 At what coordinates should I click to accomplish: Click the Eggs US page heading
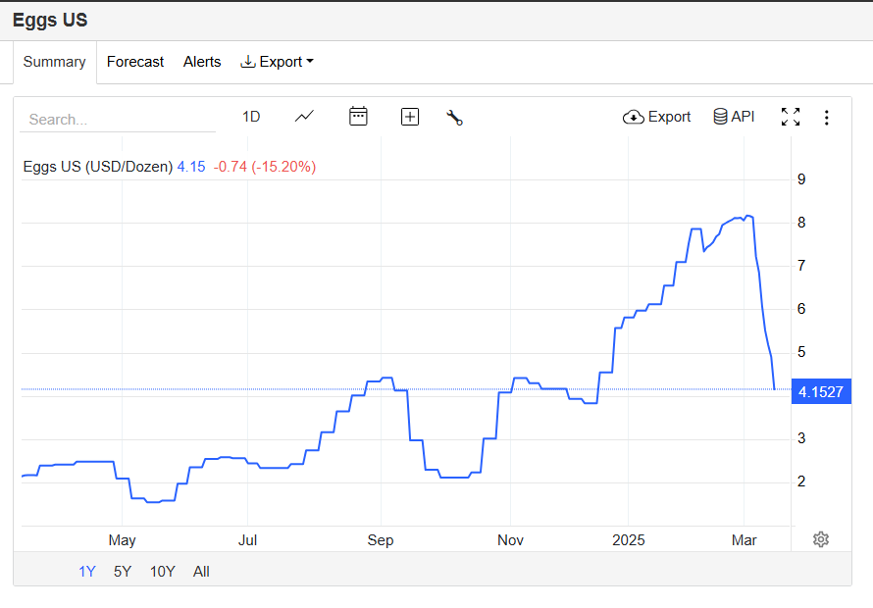50,20
